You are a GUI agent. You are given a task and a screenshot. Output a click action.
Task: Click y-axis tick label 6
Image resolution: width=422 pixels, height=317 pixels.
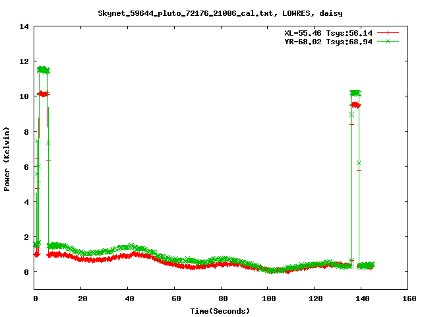26,167
